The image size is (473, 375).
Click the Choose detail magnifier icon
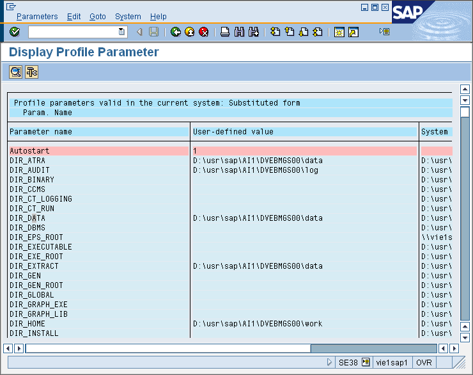15,72
